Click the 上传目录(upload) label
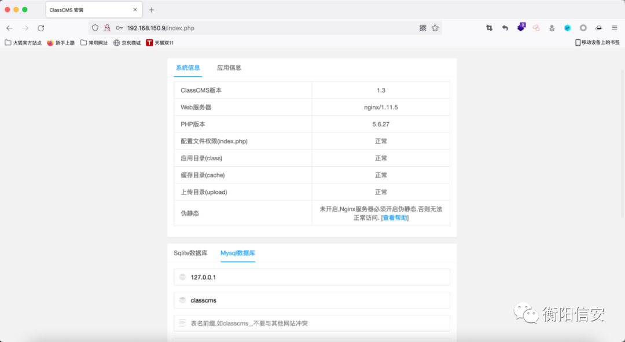This screenshot has width=625, height=342. point(204,192)
